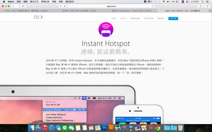Click the Instant Hotspot heading
This screenshot has width=212, height=132.
[106, 43]
